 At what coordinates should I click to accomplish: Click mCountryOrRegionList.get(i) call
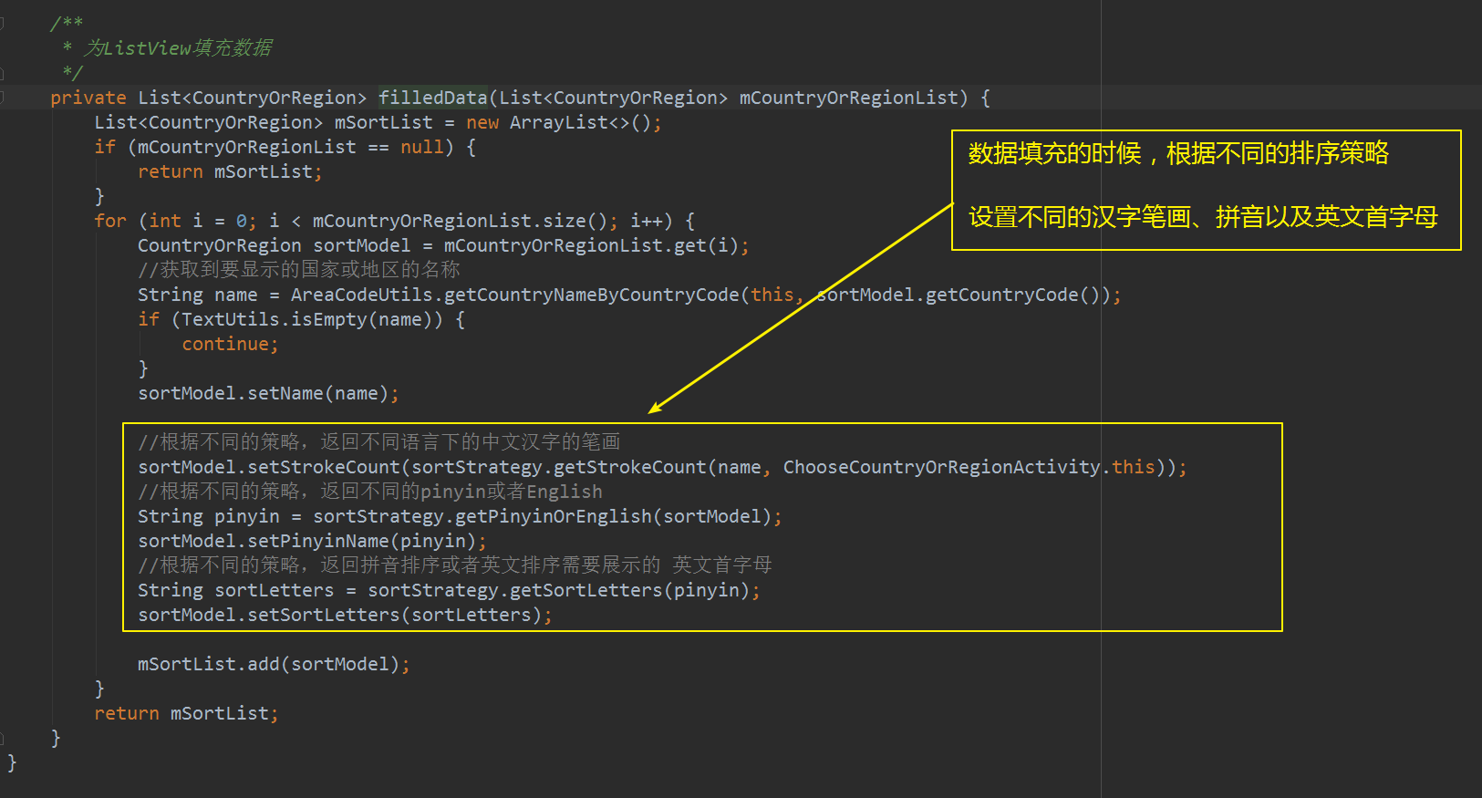(x=592, y=245)
